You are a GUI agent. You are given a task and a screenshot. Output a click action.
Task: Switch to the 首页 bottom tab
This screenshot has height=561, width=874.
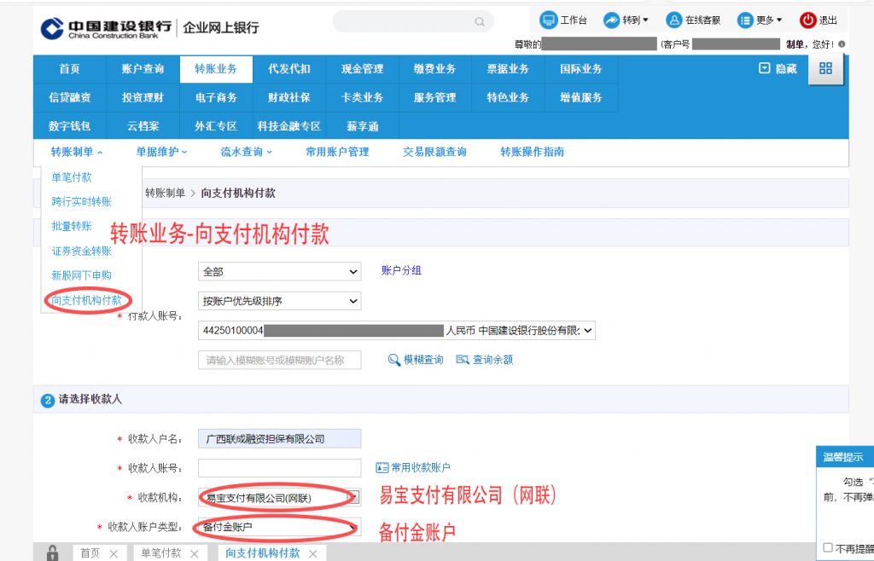click(x=90, y=553)
